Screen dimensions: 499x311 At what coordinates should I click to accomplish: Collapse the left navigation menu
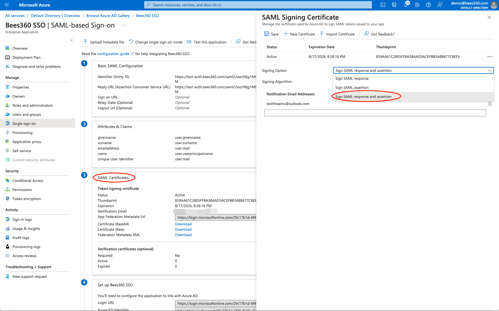click(x=72, y=40)
